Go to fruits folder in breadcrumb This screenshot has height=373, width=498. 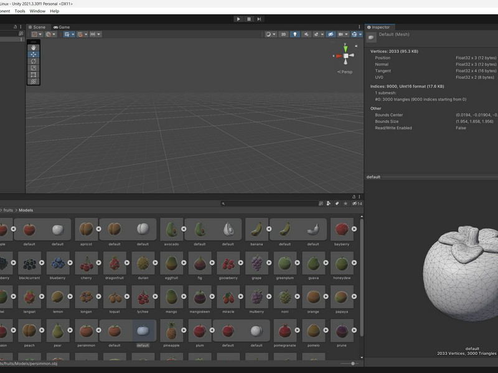coord(8,210)
